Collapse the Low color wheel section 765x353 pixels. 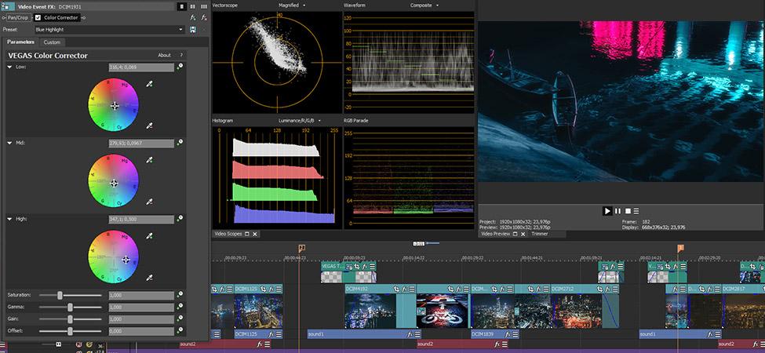click(x=9, y=67)
